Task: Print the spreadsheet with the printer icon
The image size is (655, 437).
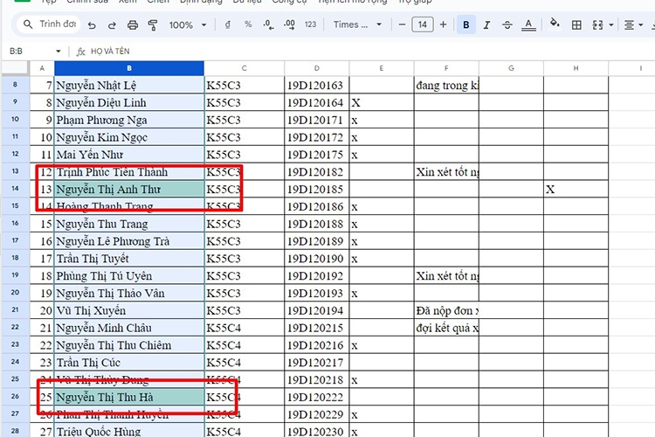Action: (x=133, y=25)
